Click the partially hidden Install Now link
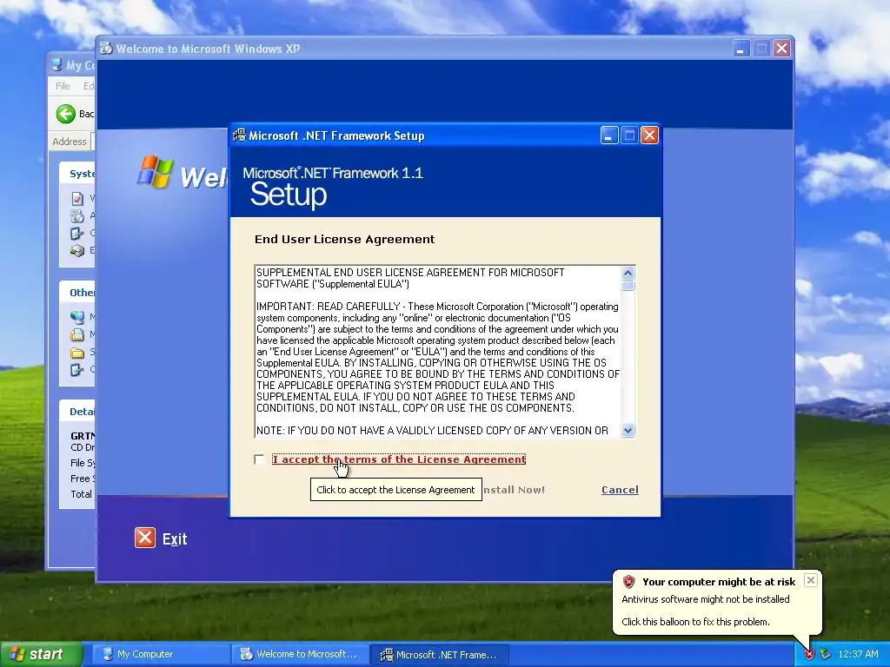The height and width of the screenshot is (667, 890). point(514,490)
